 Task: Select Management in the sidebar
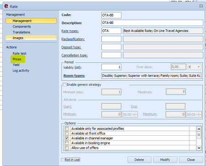(31, 21)
